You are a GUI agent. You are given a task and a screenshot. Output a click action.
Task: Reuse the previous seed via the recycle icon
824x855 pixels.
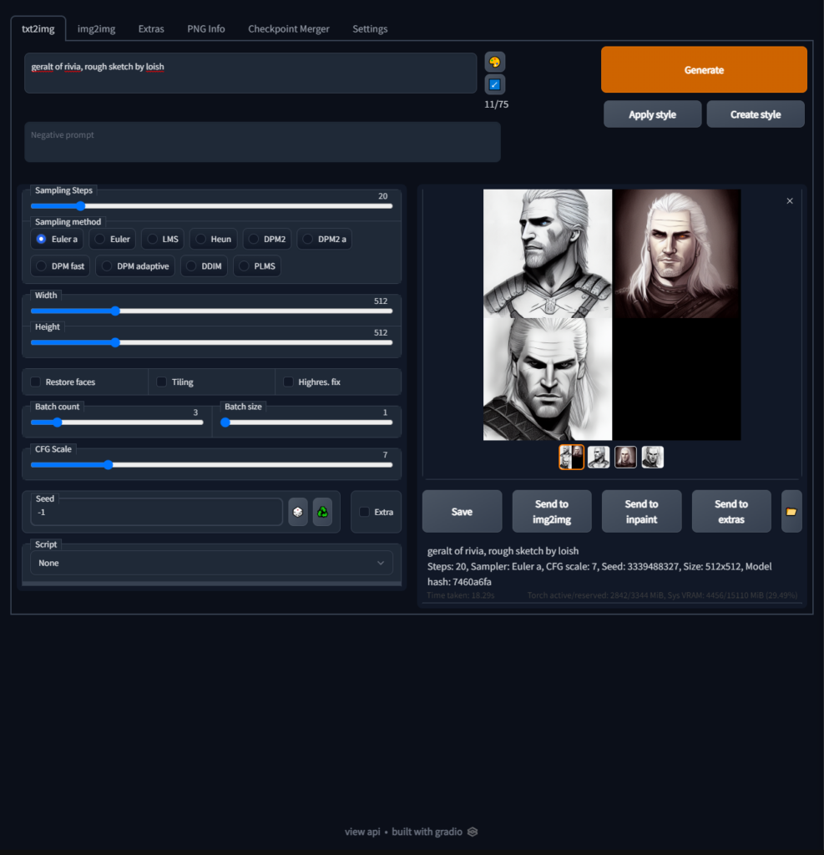[x=322, y=511]
